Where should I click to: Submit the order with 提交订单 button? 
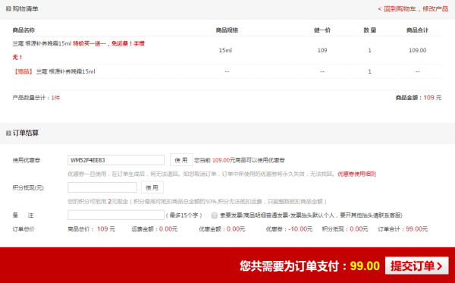[x=416, y=266]
